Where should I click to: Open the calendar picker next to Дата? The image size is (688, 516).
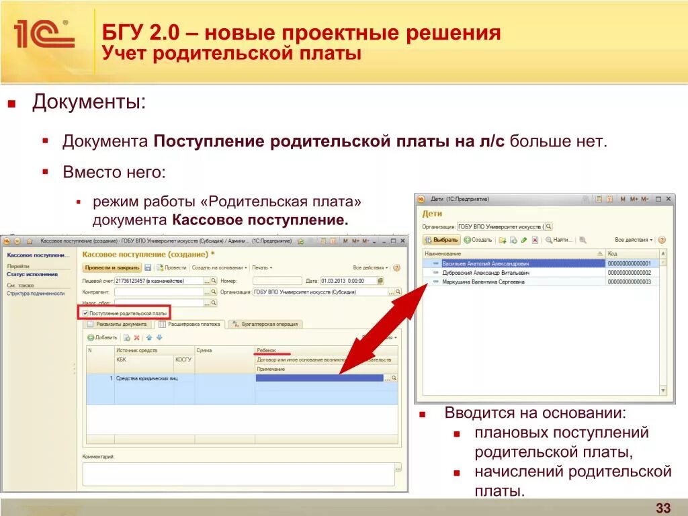point(380,280)
